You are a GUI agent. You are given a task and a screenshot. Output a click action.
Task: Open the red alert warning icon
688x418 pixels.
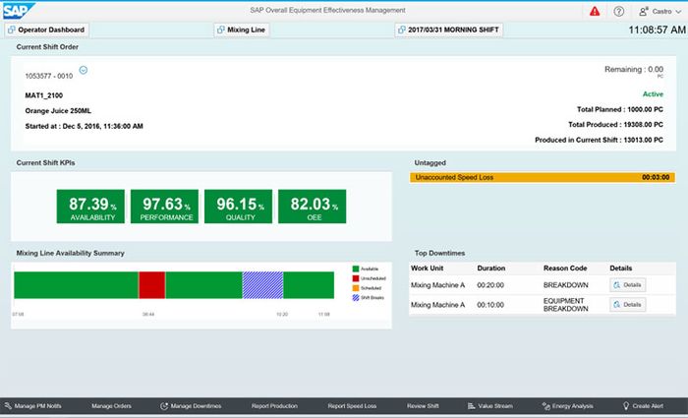(595, 12)
